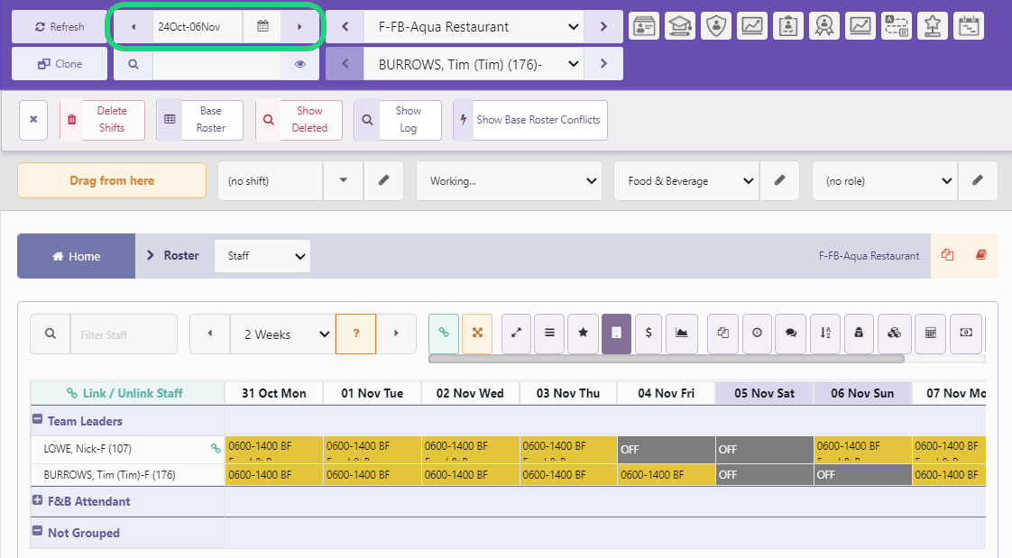
Task: Click the A-Z sort icon
Action: tap(824, 333)
